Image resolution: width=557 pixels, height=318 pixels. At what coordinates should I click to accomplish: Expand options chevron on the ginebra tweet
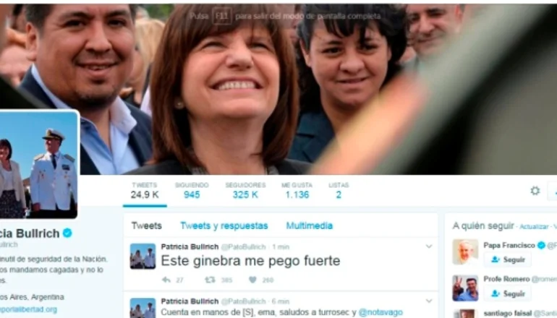click(x=429, y=246)
